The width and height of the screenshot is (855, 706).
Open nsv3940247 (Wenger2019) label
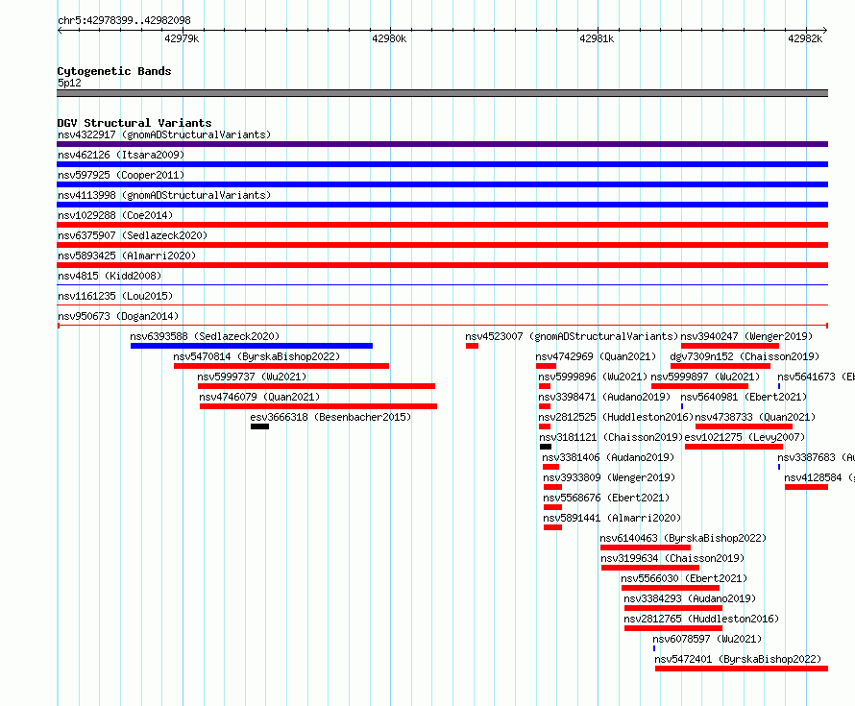(746, 336)
